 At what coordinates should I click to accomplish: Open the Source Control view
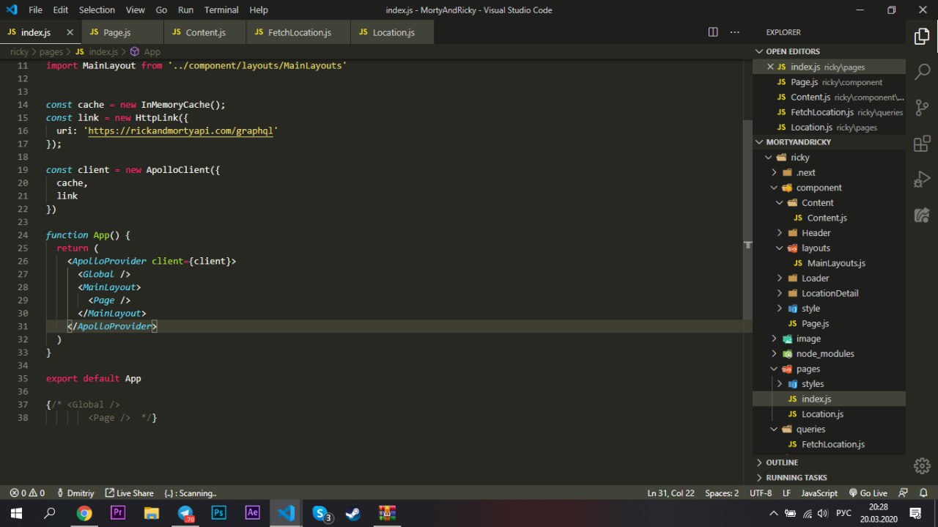tap(922, 108)
